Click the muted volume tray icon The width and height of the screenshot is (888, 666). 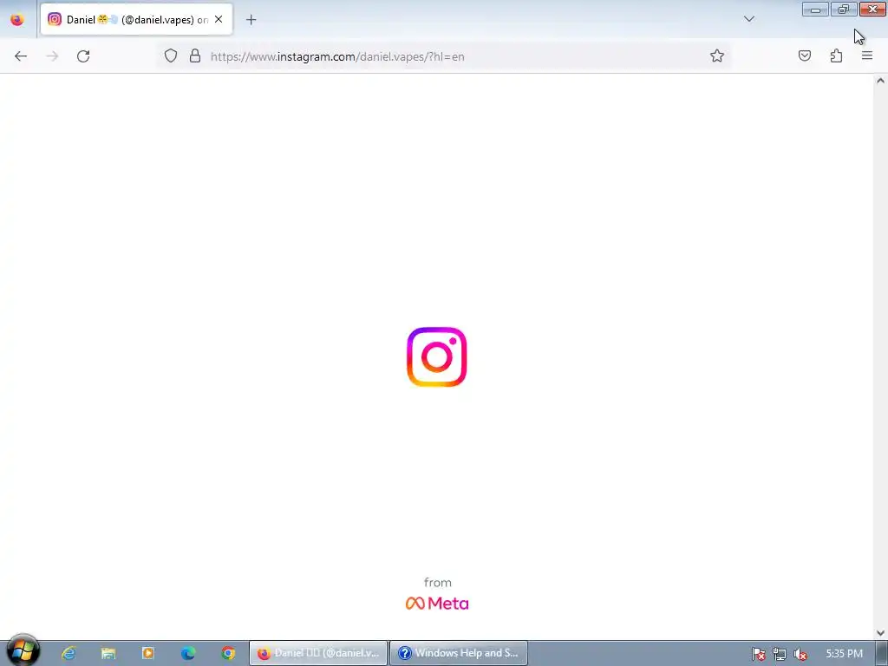coord(800,654)
